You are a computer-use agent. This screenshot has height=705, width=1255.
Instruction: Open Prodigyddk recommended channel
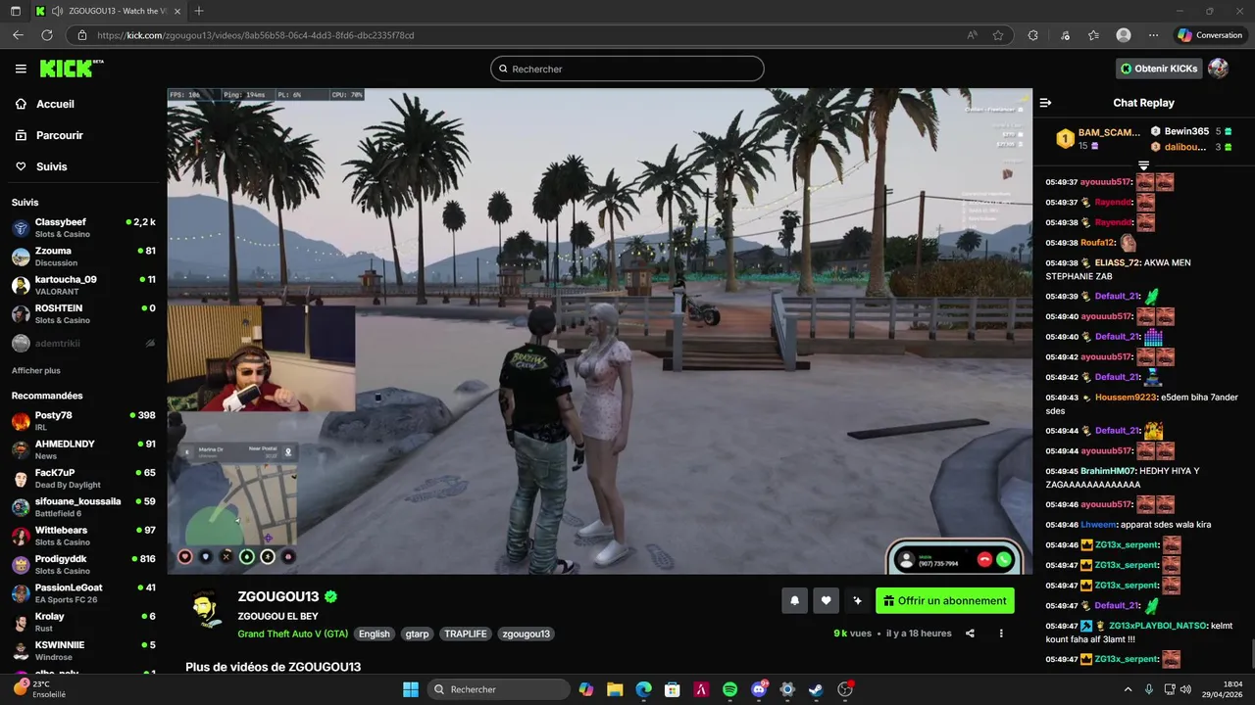(83, 564)
